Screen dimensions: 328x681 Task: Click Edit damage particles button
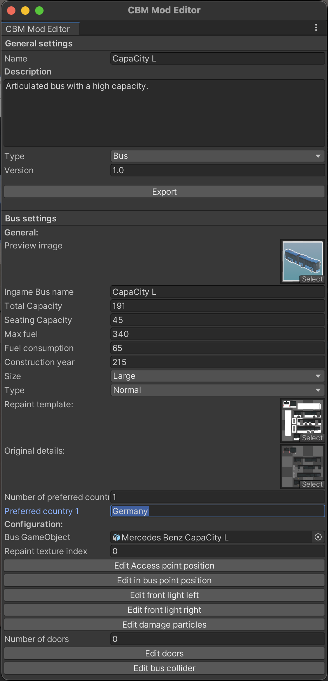click(x=164, y=624)
